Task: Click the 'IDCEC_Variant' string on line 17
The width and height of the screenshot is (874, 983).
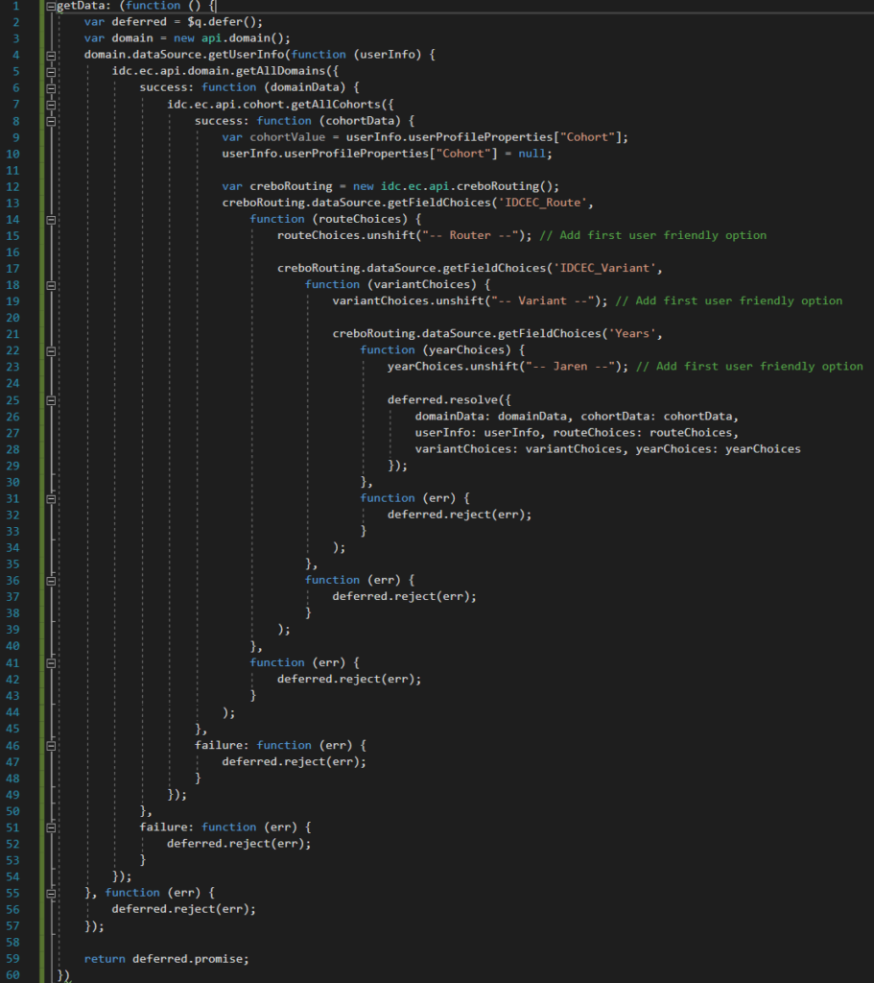Action: 604,268
